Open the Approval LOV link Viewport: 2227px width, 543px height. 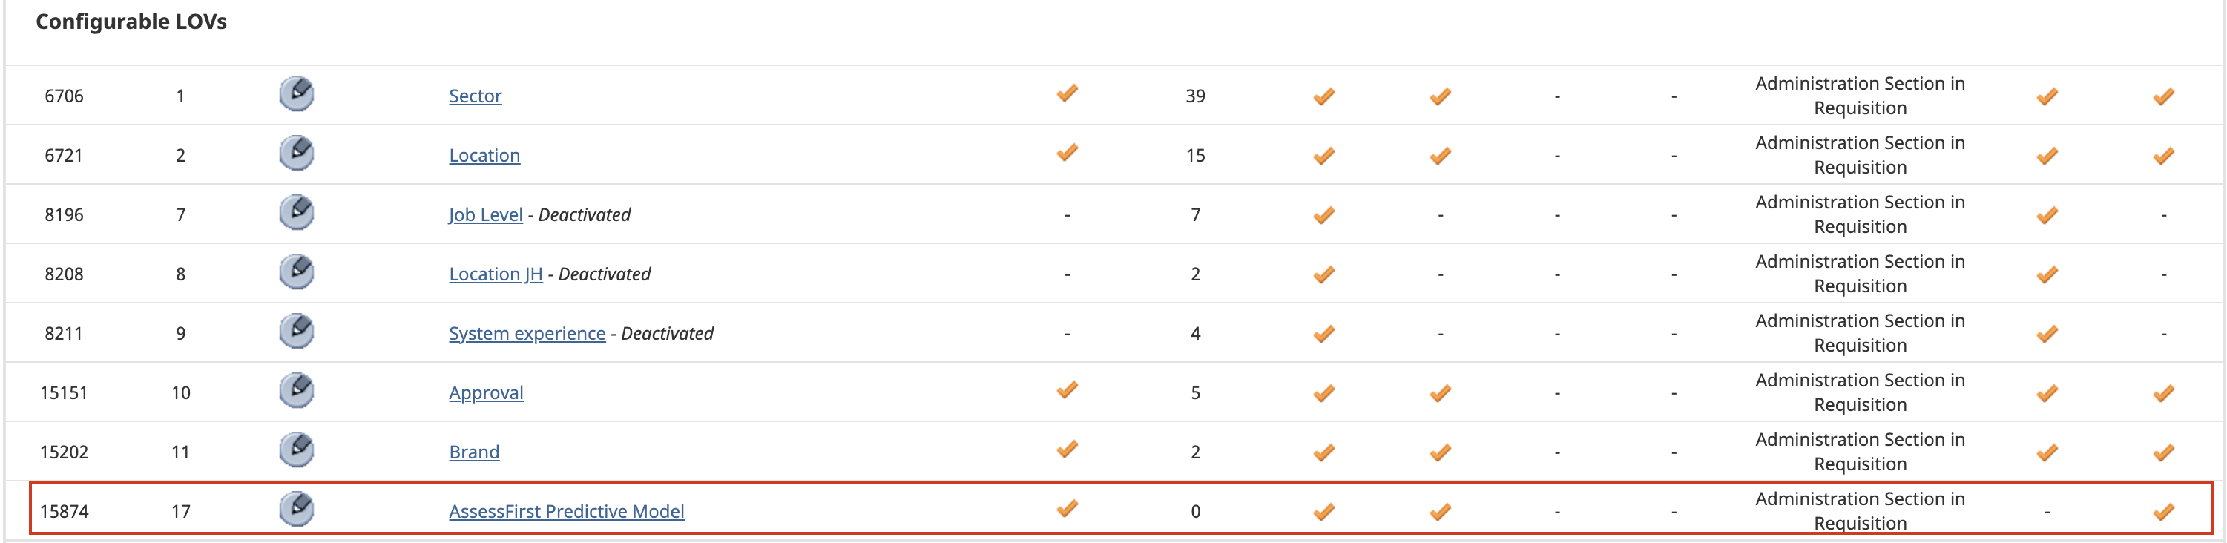tap(486, 392)
